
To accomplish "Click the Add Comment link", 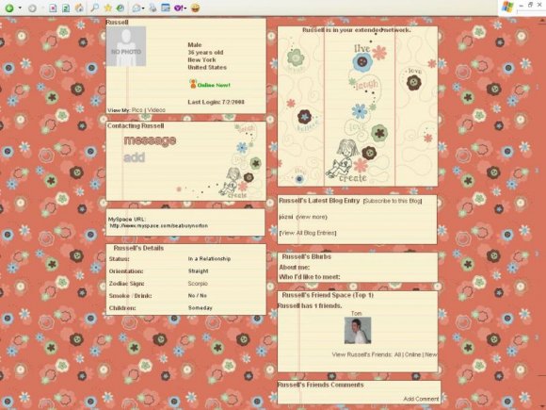I will click(x=421, y=399).
